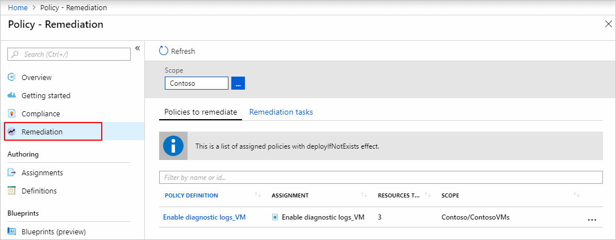The image size is (616, 240).
Task: Click the Assignments icon under Authoring
Action: point(11,172)
